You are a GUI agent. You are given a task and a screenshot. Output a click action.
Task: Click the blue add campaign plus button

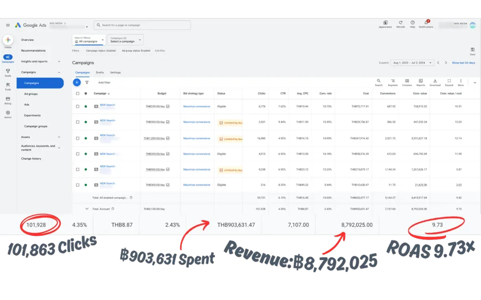pyautogui.click(x=77, y=83)
